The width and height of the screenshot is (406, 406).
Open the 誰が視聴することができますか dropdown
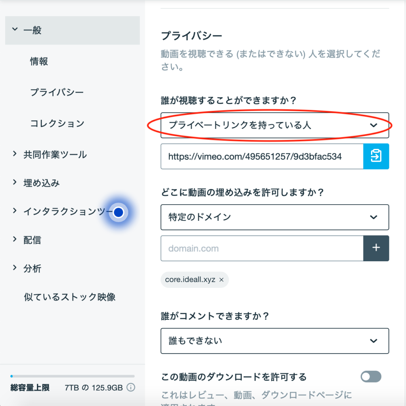tap(274, 125)
